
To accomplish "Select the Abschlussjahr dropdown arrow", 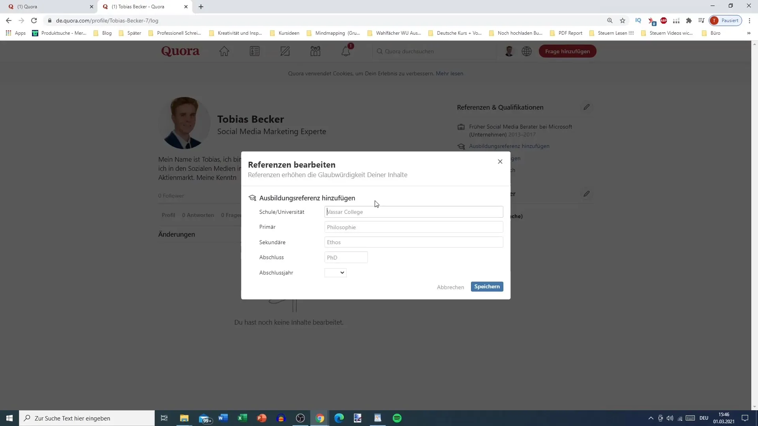I will click(342, 272).
